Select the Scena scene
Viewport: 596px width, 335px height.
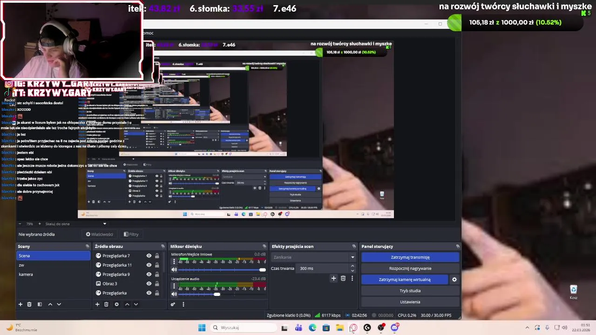(x=53, y=256)
